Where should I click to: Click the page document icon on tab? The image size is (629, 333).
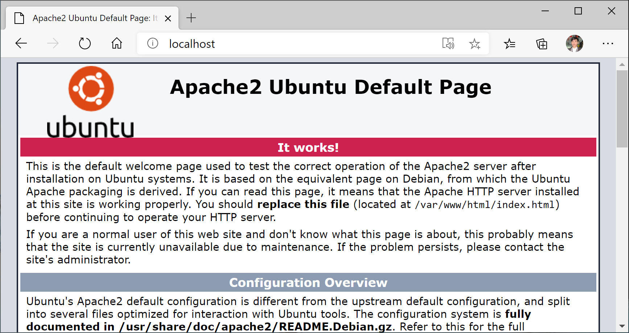pos(19,18)
